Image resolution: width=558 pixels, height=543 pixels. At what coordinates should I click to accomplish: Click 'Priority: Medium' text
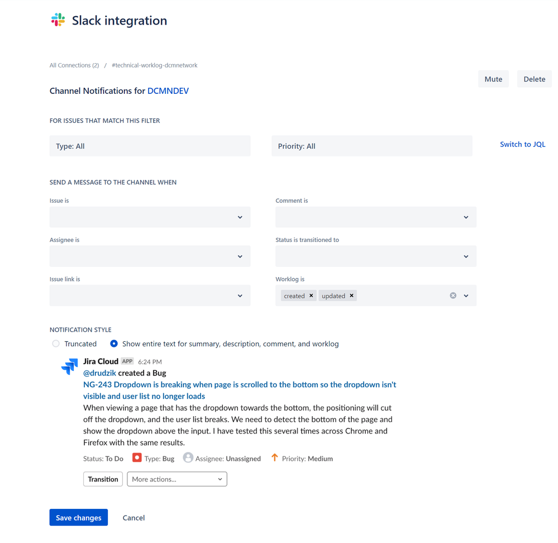tap(307, 458)
